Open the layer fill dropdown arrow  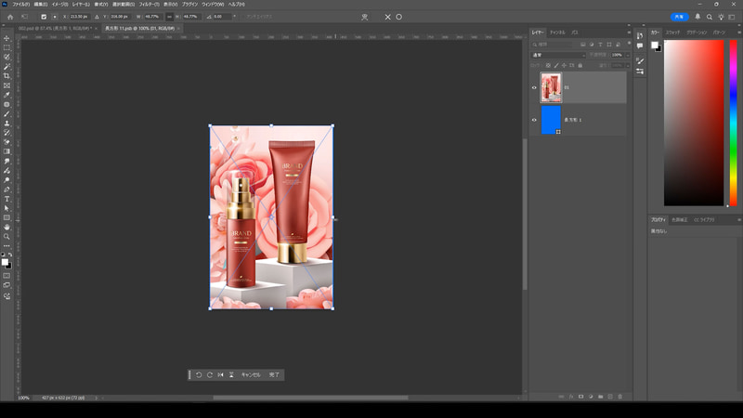pyautogui.click(x=628, y=65)
